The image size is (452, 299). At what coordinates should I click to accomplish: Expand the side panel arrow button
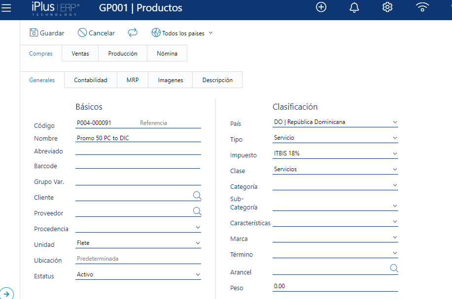tap(6, 294)
